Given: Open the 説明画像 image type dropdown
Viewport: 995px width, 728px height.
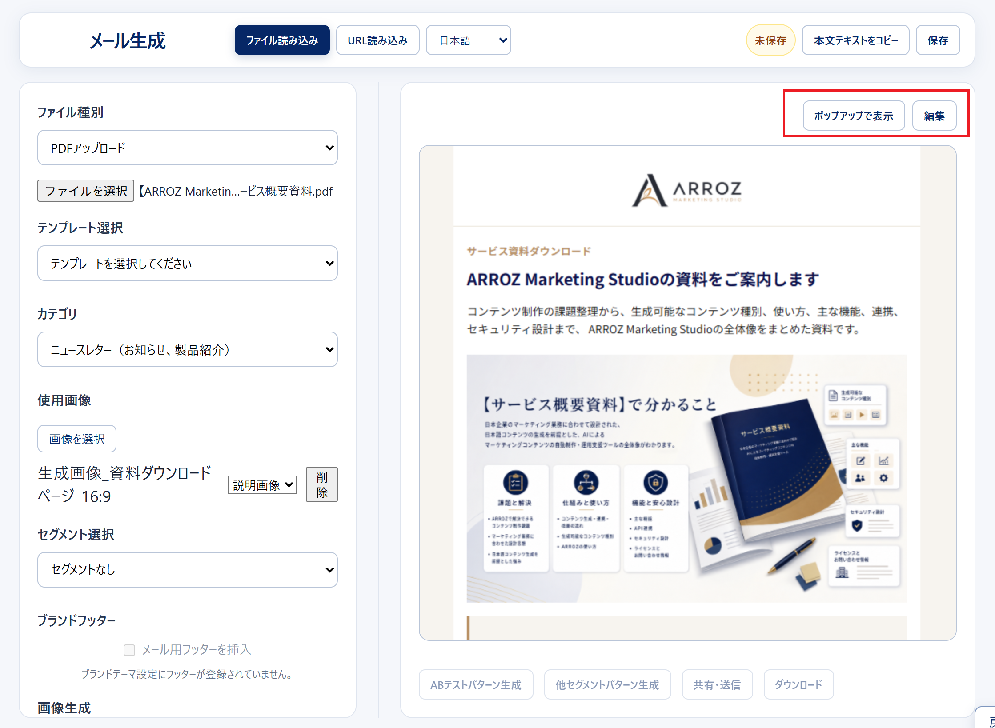Looking at the screenshot, I should 262,484.
